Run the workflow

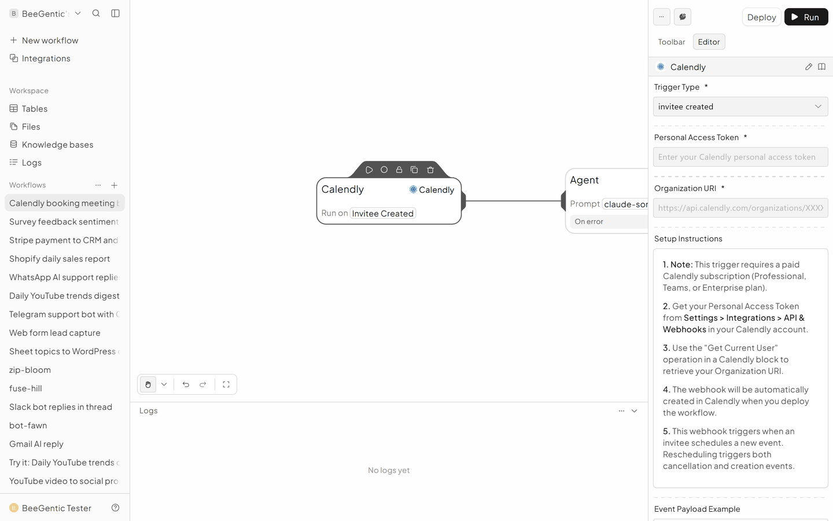(x=806, y=17)
